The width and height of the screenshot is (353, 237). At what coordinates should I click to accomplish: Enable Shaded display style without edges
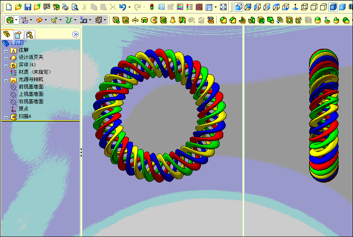tap(342, 7)
